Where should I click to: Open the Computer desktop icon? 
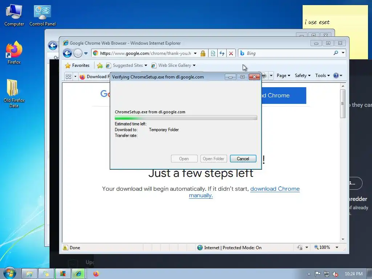pos(14,16)
